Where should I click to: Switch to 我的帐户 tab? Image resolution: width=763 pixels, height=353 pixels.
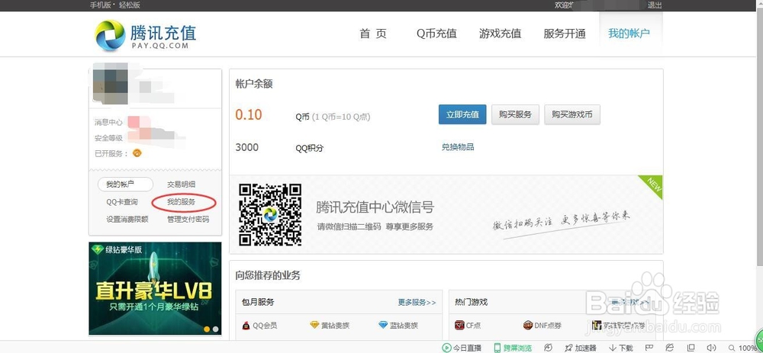[x=629, y=34]
